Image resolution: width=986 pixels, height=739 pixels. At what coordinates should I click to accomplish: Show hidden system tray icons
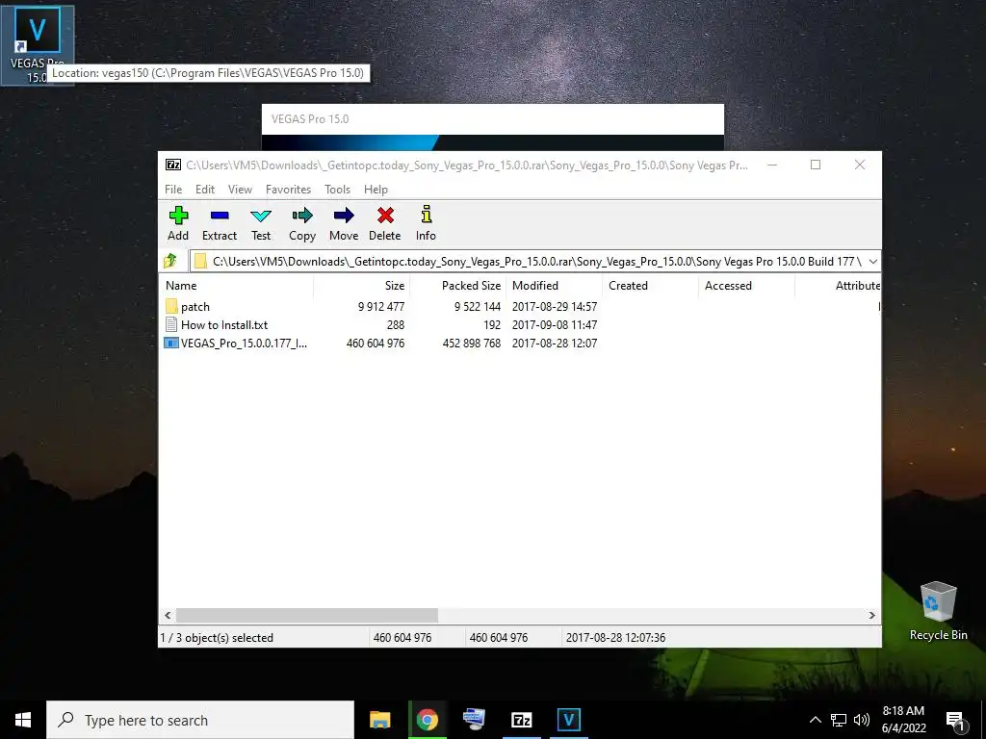[815, 720]
